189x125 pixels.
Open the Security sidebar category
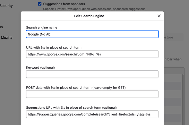coord(6,6)
